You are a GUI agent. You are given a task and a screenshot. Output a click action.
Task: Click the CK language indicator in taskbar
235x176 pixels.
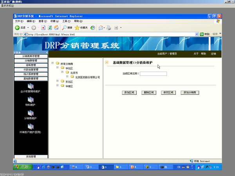179,167
